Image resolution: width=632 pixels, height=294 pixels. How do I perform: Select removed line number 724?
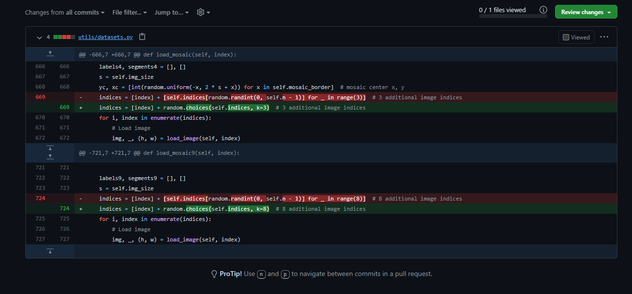tap(40, 199)
